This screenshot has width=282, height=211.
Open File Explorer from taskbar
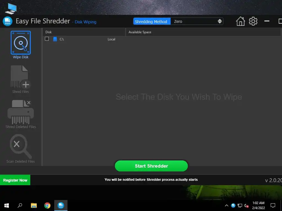click(34, 206)
